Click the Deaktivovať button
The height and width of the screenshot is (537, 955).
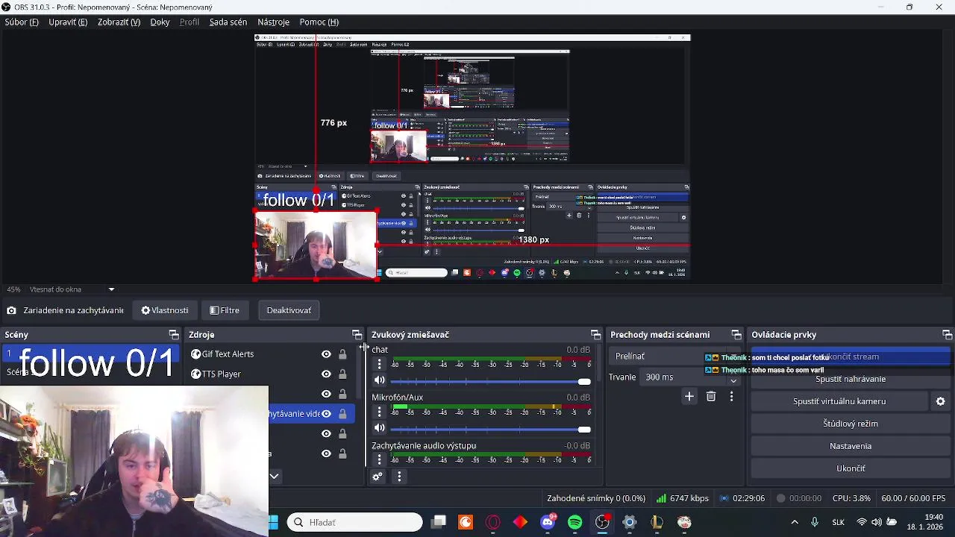[x=289, y=310]
